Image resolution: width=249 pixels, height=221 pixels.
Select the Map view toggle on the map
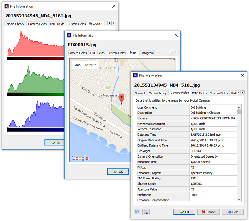[x=77, y=65]
